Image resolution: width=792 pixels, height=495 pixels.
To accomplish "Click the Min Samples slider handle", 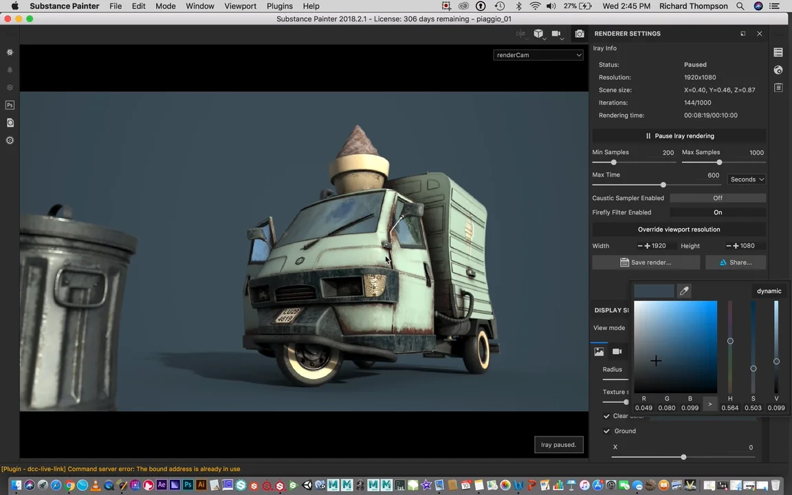I will [x=614, y=163].
